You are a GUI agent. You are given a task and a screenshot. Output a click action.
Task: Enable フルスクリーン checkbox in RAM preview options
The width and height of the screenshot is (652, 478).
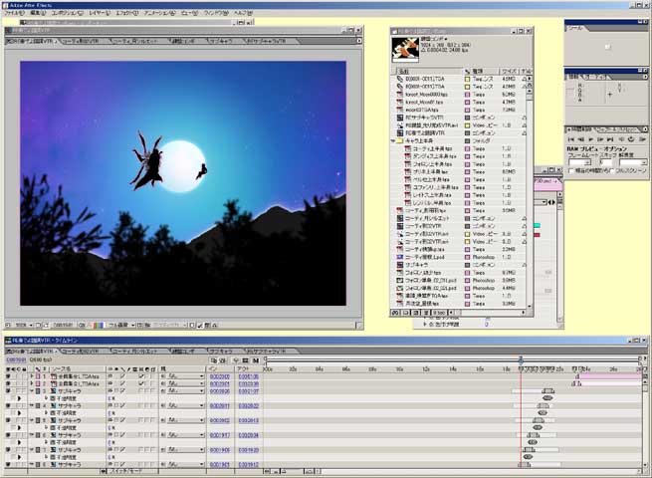click(x=612, y=171)
